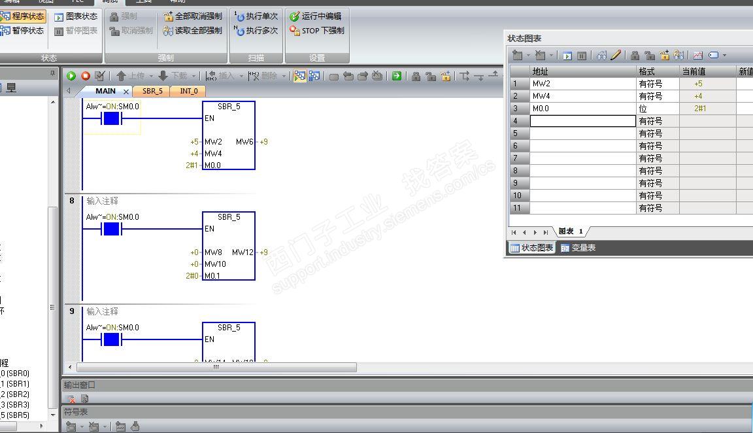Click the unforce all icon in editor toolbar
This screenshot has width=753, height=433.
[446, 76]
